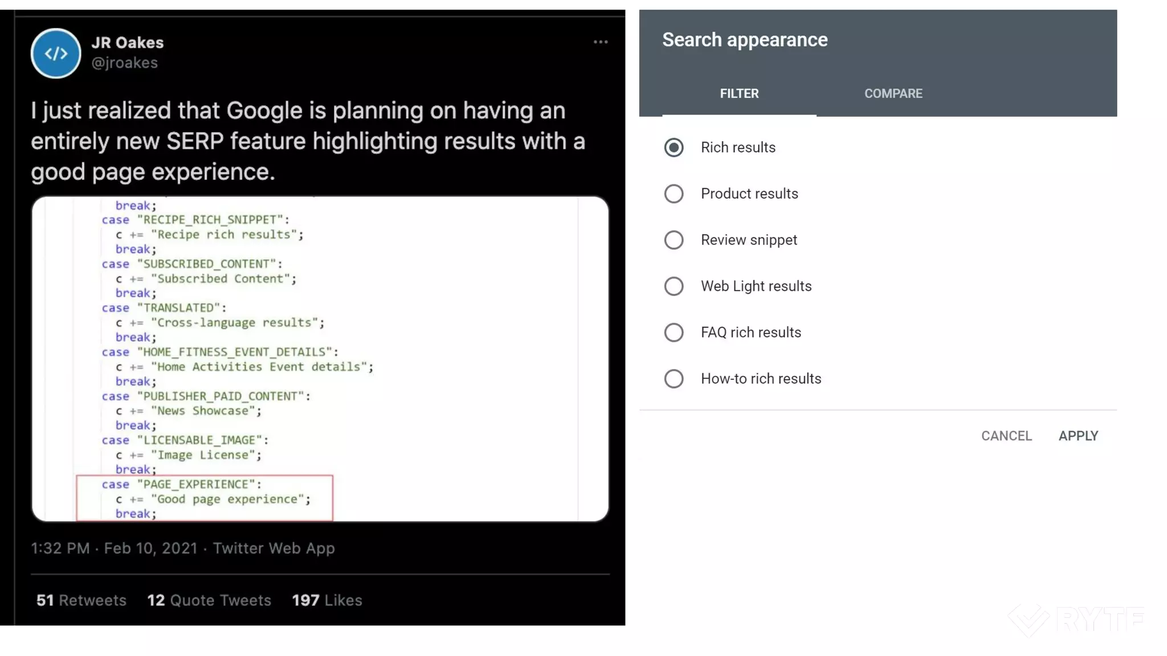Switch to the FILTER tab
The height and width of the screenshot is (656, 1167).
[738, 93]
